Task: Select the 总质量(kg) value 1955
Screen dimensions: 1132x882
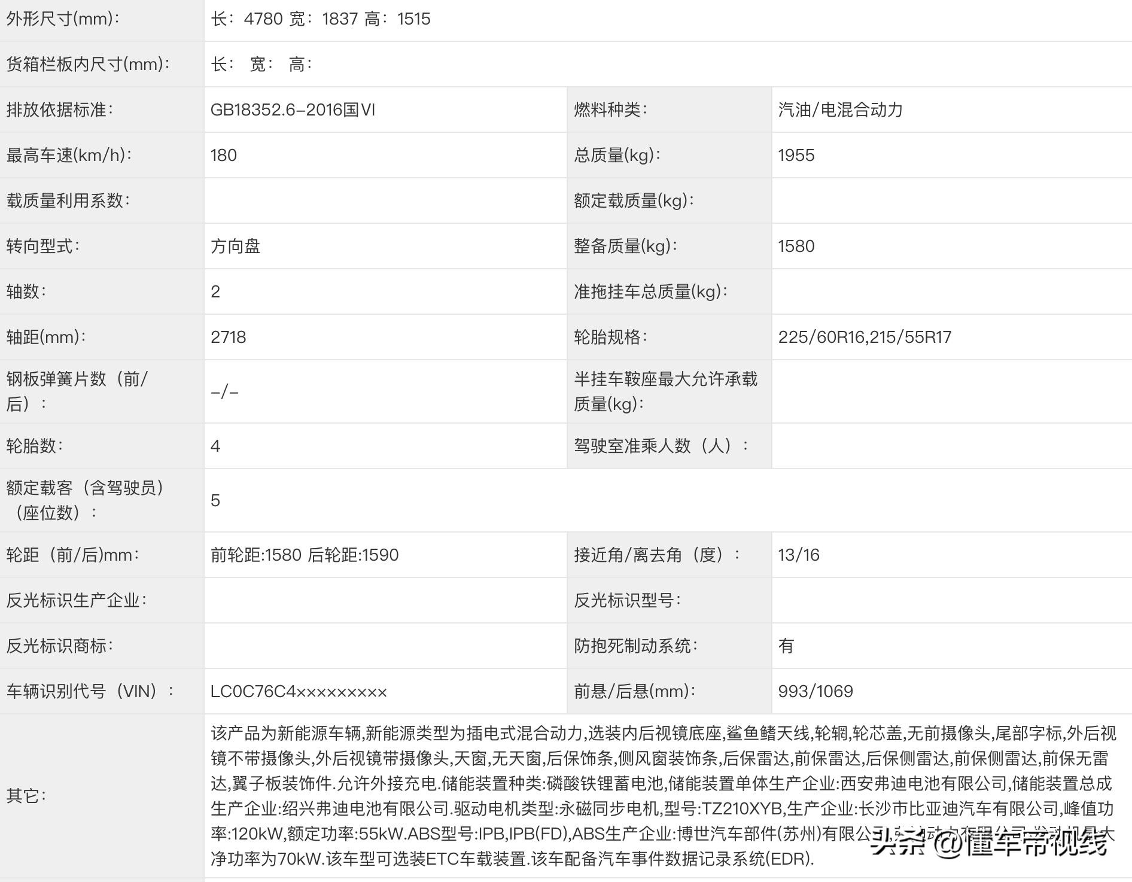Action: pos(796,155)
